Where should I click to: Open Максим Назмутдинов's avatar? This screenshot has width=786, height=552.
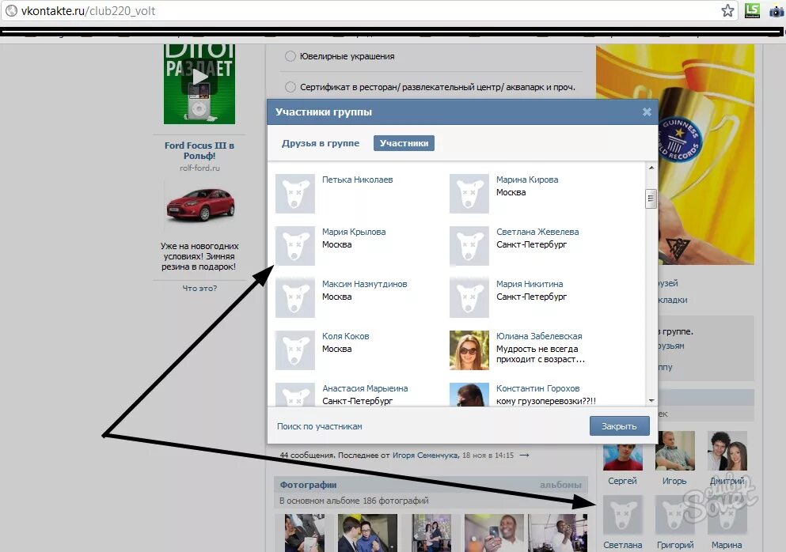(x=295, y=297)
